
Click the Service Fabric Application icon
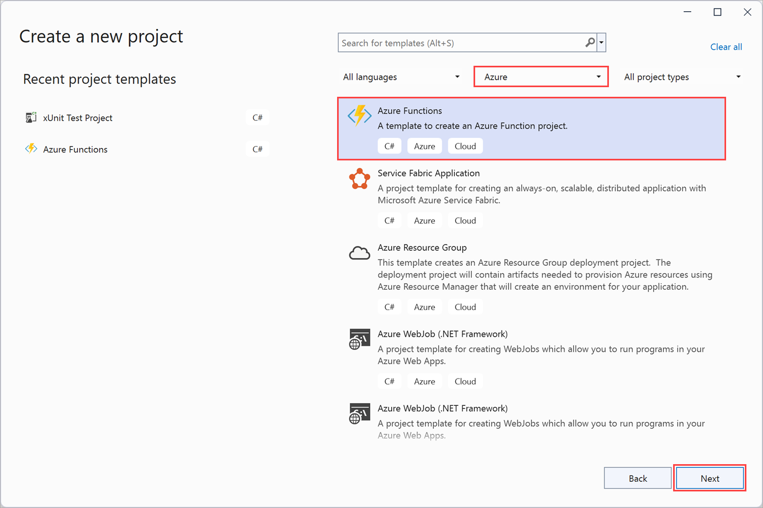[360, 179]
